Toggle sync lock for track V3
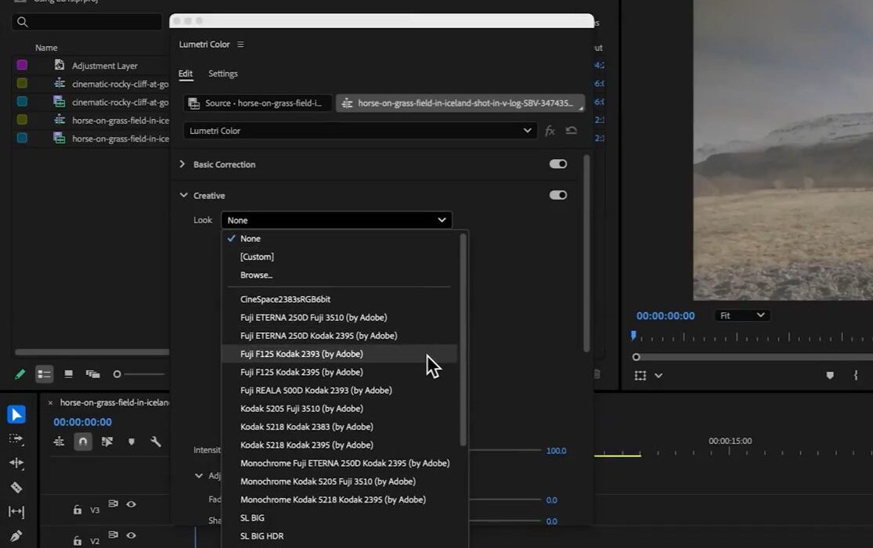Screen dimensions: 873x548 pos(113,503)
